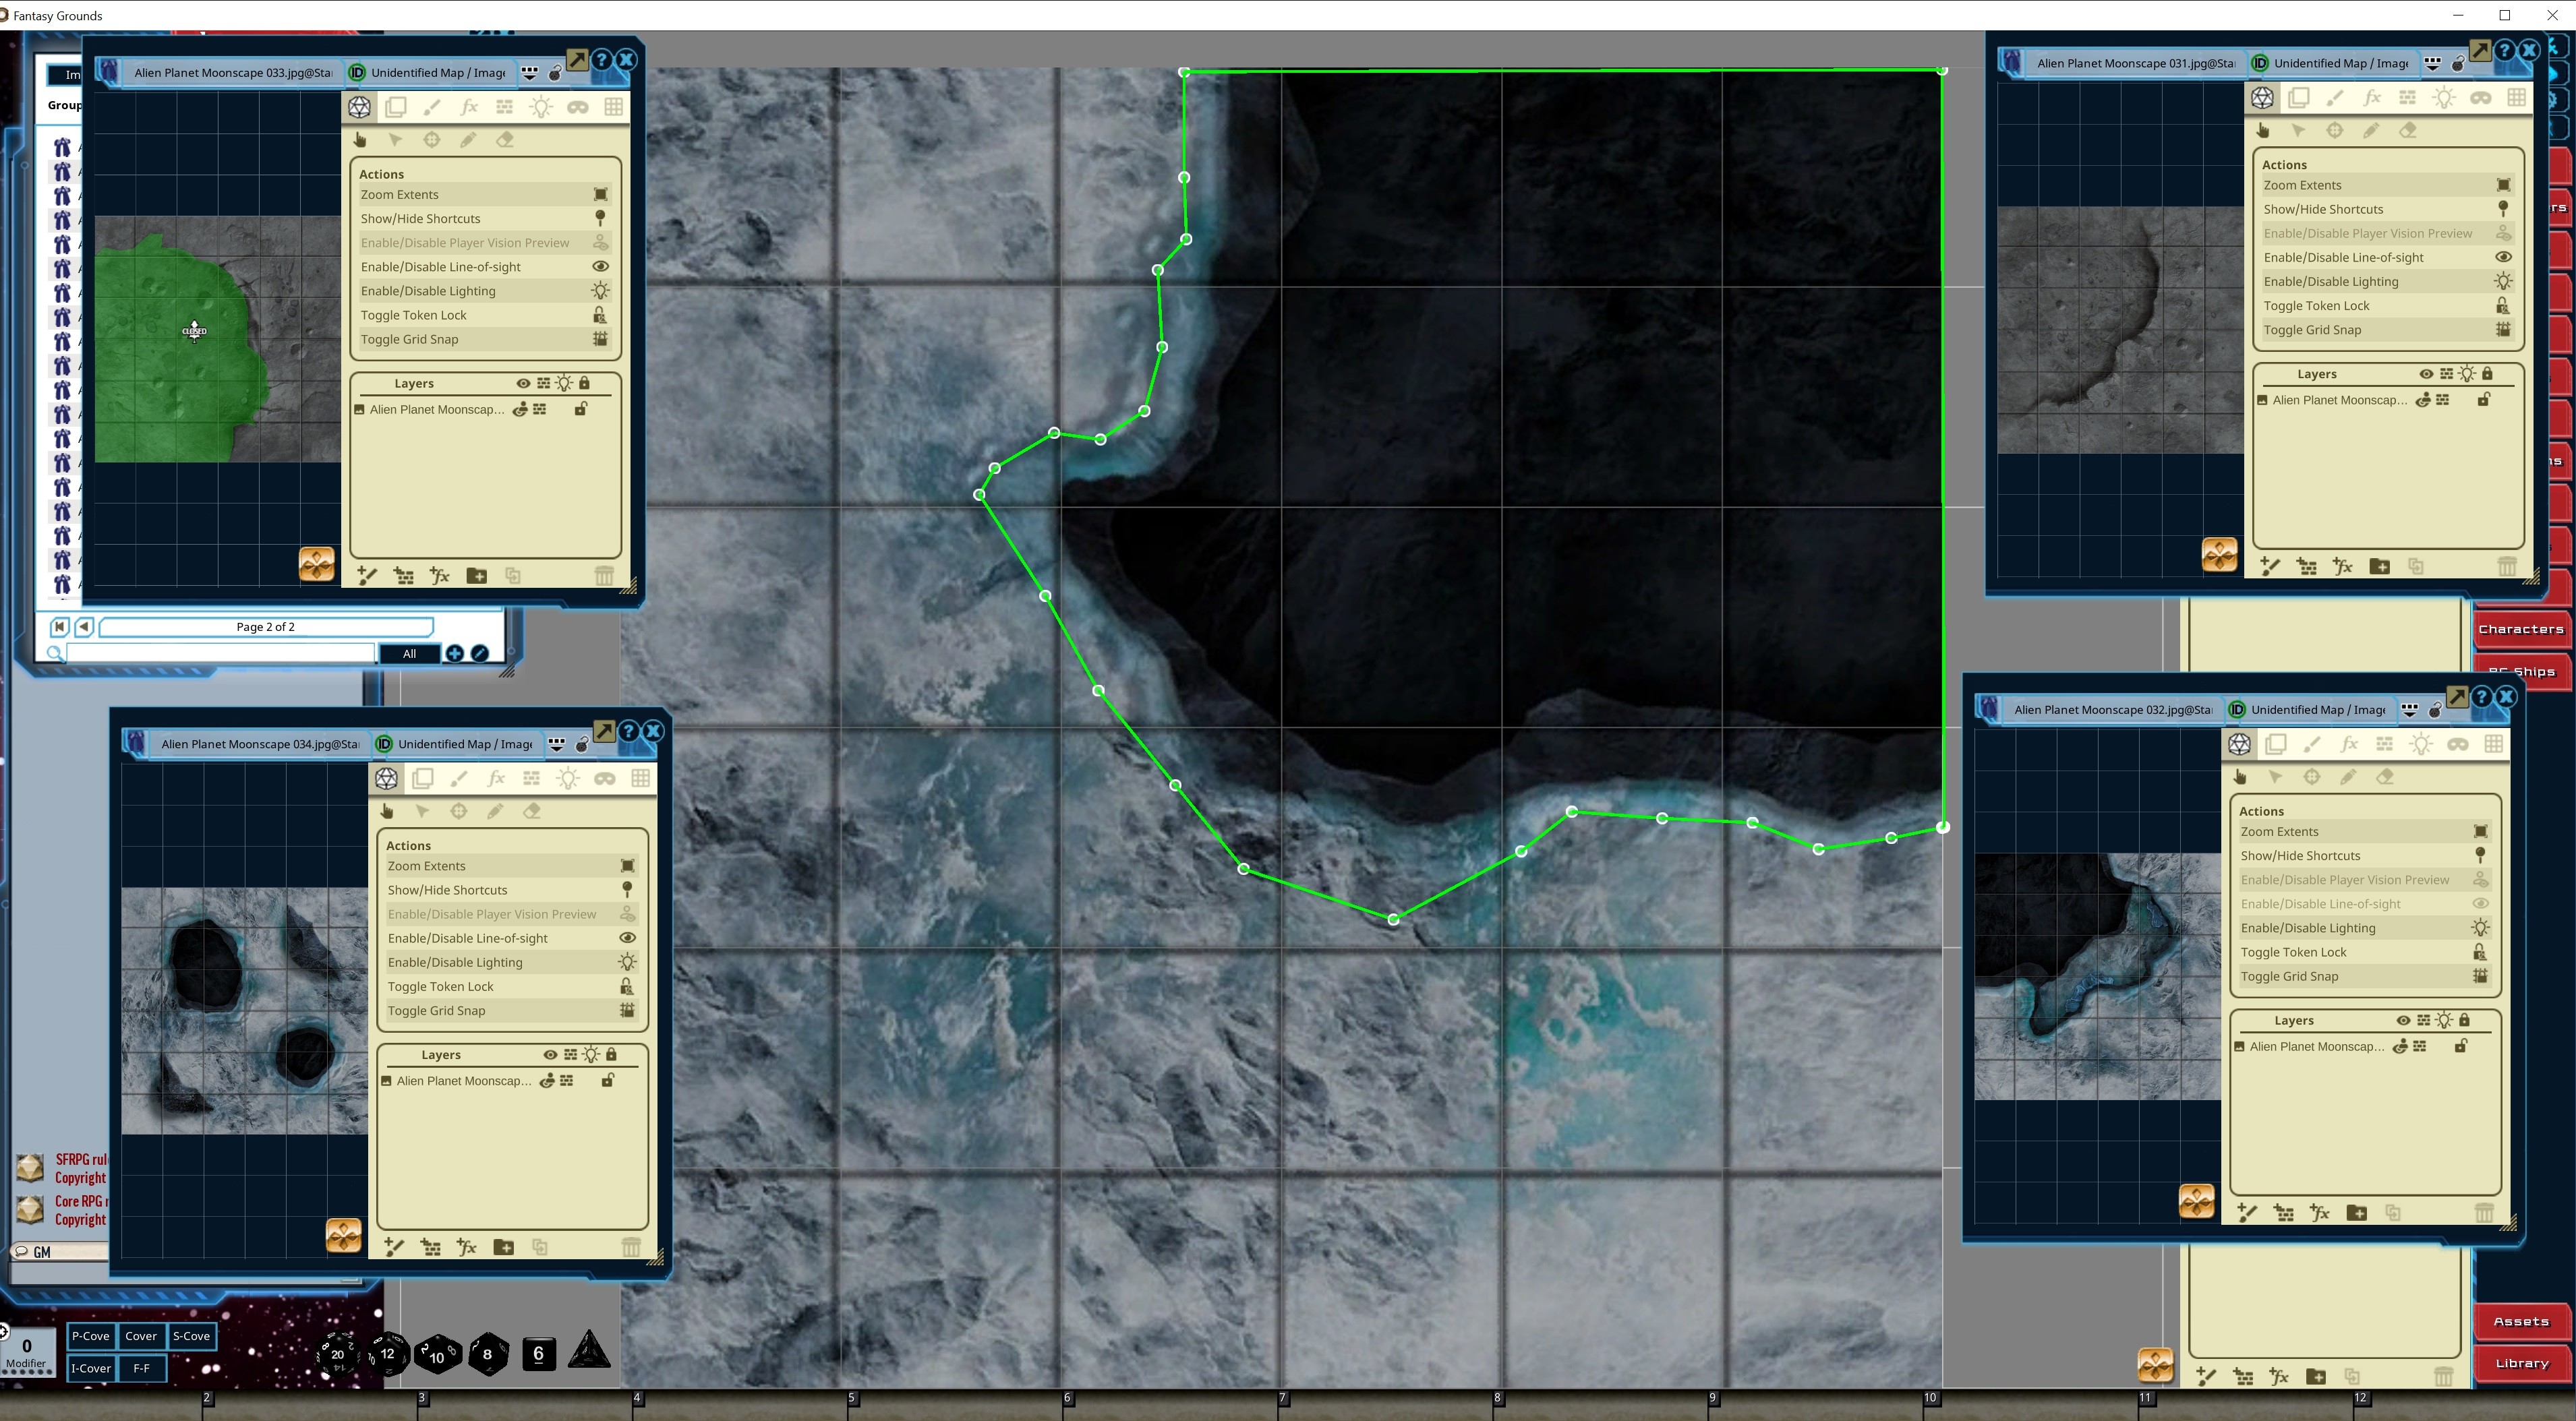Screen dimensions: 2576x1421
Task: Open the Characters sidebar panel
Action: pyautogui.click(x=2522, y=628)
